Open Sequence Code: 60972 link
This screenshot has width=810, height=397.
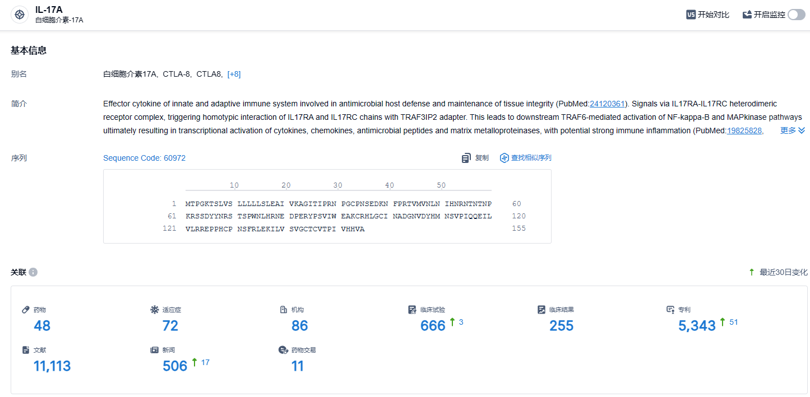click(x=144, y=158)
